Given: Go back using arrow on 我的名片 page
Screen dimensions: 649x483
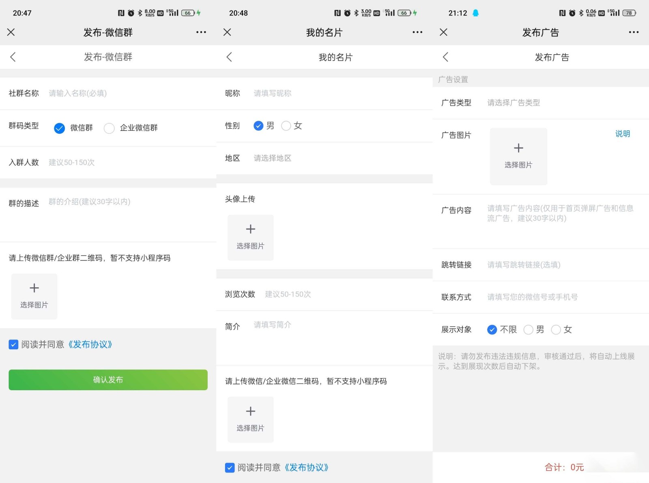Looking at the screenshot, I should tap(229, 57).
